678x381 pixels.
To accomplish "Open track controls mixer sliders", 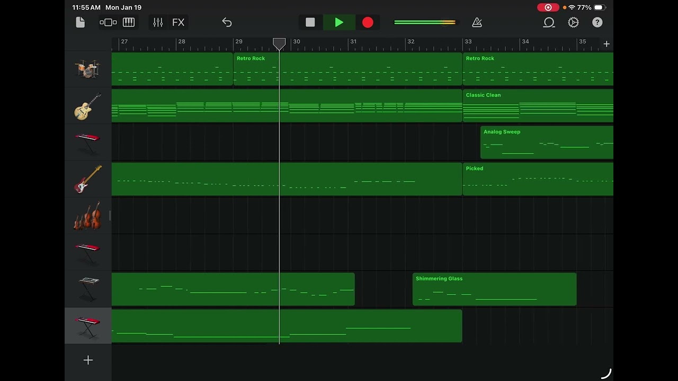I will 158,22.
